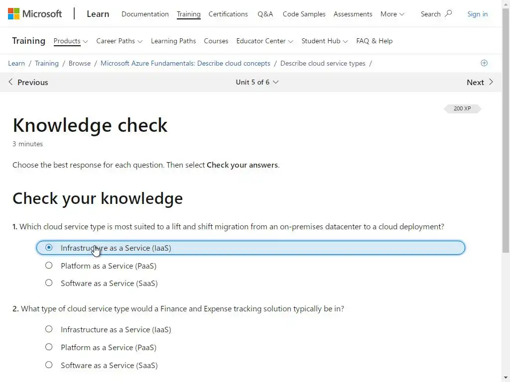The width and height of the screenshot is (510, 382).
Task: Click the Knowledge check heading
Action: click(x=90, y=125)
